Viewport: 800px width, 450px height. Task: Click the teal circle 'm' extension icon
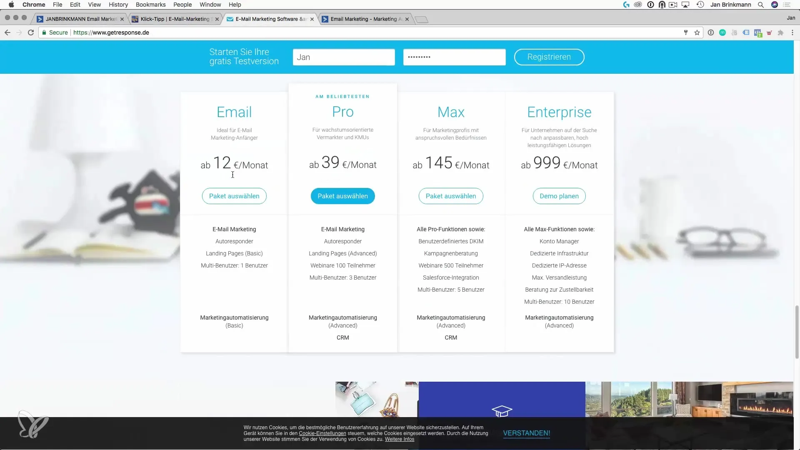pyautogui.click(x=722, y=32)
